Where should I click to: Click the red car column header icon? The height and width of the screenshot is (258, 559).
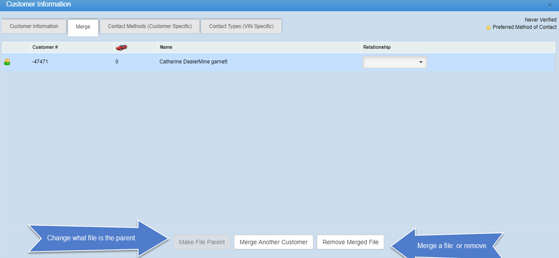pyautogui.click(x=121, y=47)
